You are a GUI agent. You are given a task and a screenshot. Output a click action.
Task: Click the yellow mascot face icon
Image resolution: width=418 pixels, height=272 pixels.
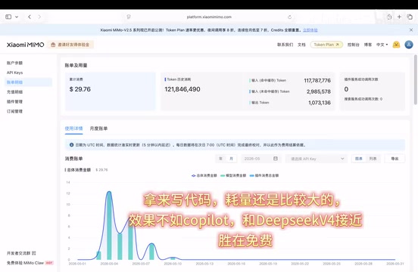pos(396,45)
